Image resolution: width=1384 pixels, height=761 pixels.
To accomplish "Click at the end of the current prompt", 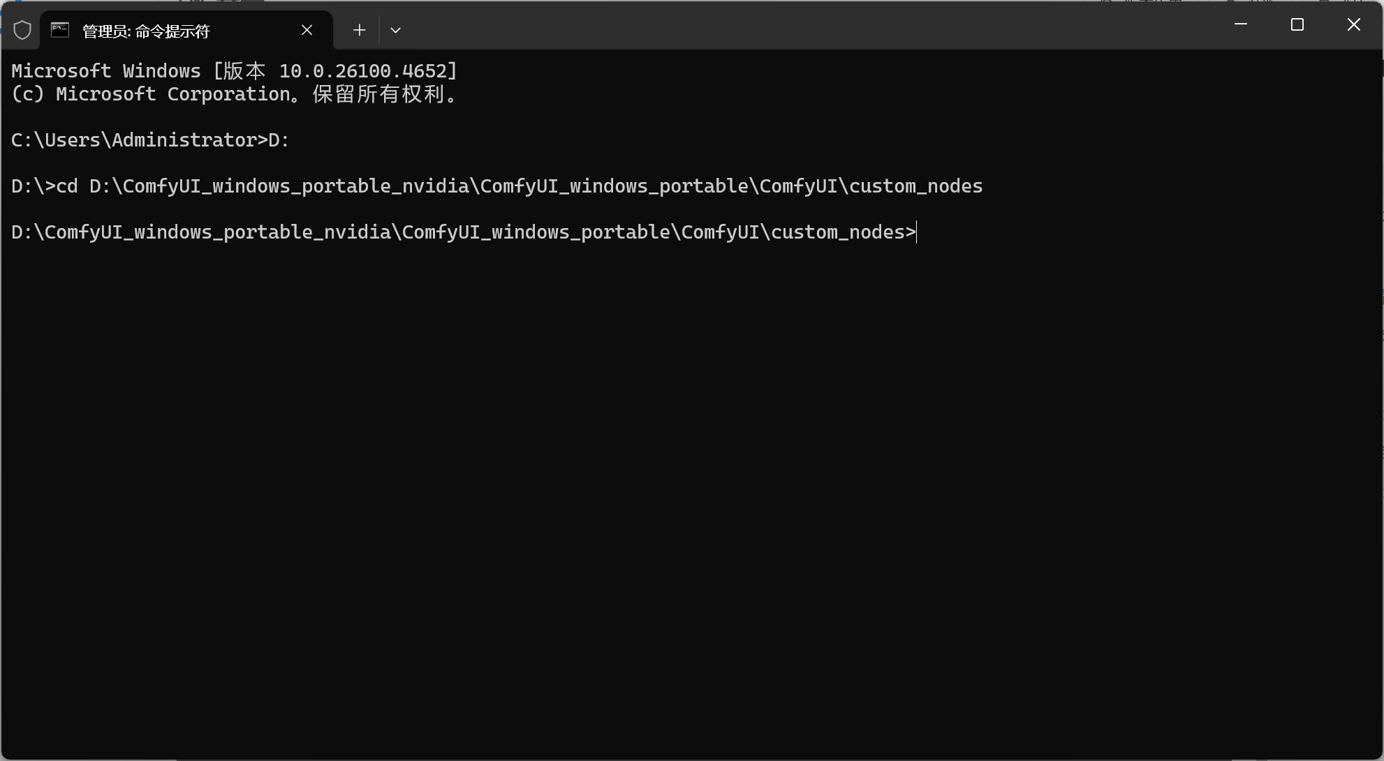I will click(916, 232).
